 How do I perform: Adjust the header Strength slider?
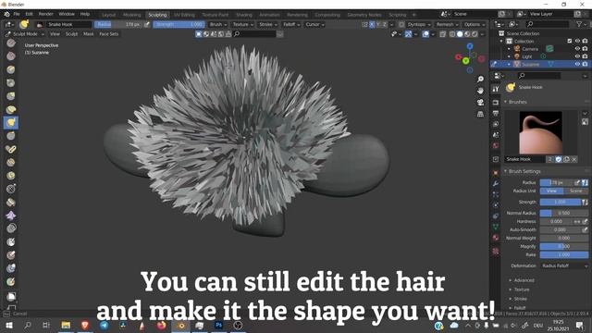click(x=179, y=25)
